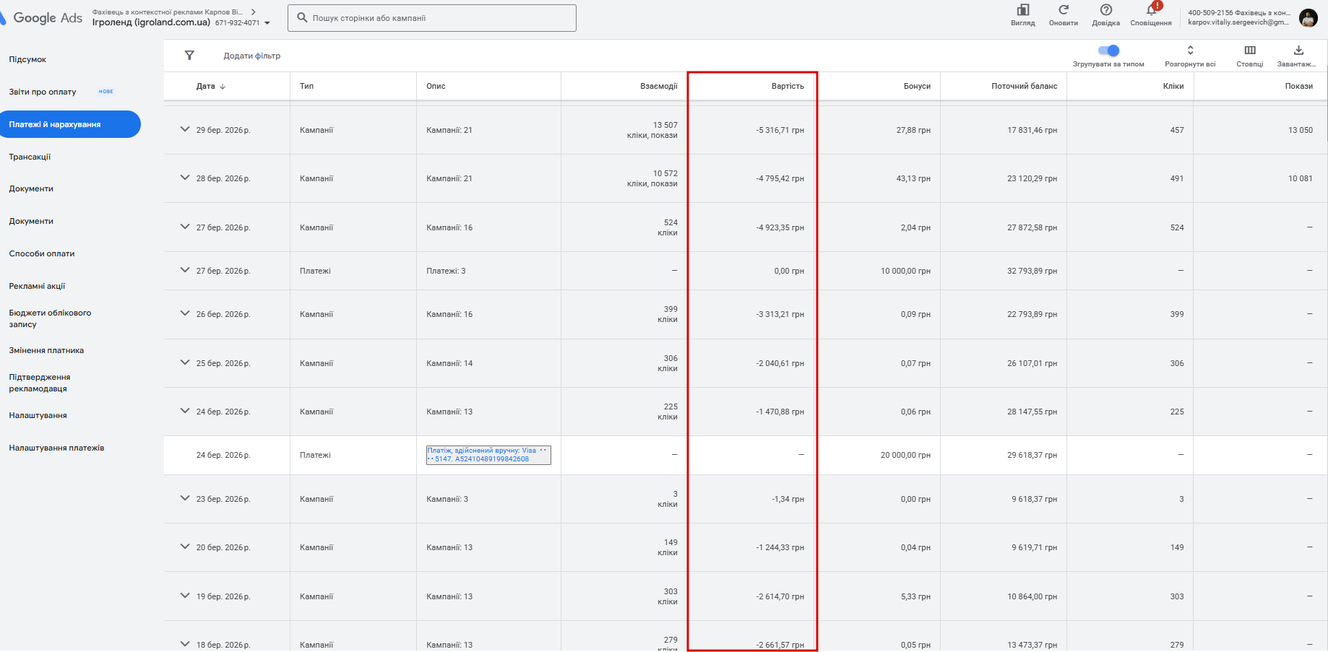
Task: Open the manual Visa payment link
Action: coord(488,455)
